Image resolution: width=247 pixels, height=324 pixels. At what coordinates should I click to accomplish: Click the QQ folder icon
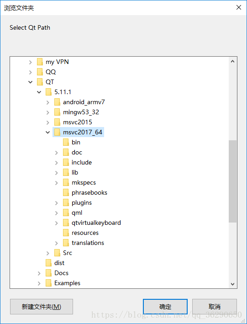40,72
